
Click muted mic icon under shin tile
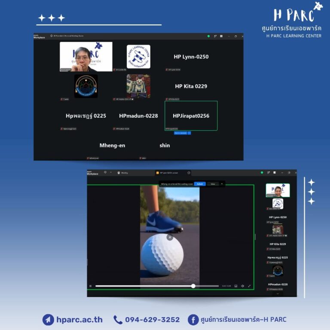click(x=141, y=158)
